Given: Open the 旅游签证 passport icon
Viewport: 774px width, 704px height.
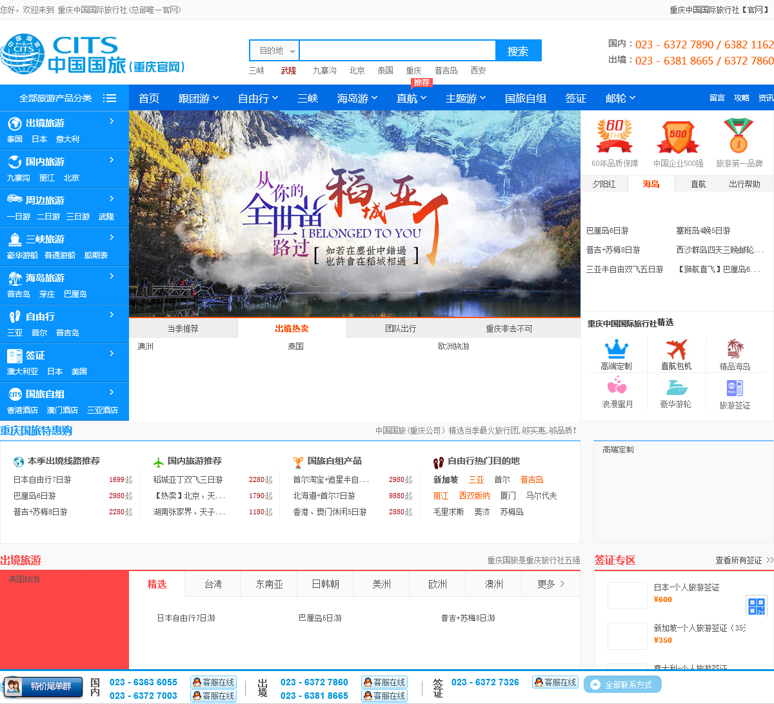Looking at the screenshot, I should (735, 387).
